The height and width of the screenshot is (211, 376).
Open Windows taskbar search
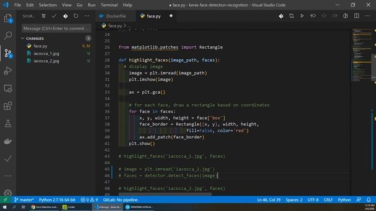tap(14, 207)
